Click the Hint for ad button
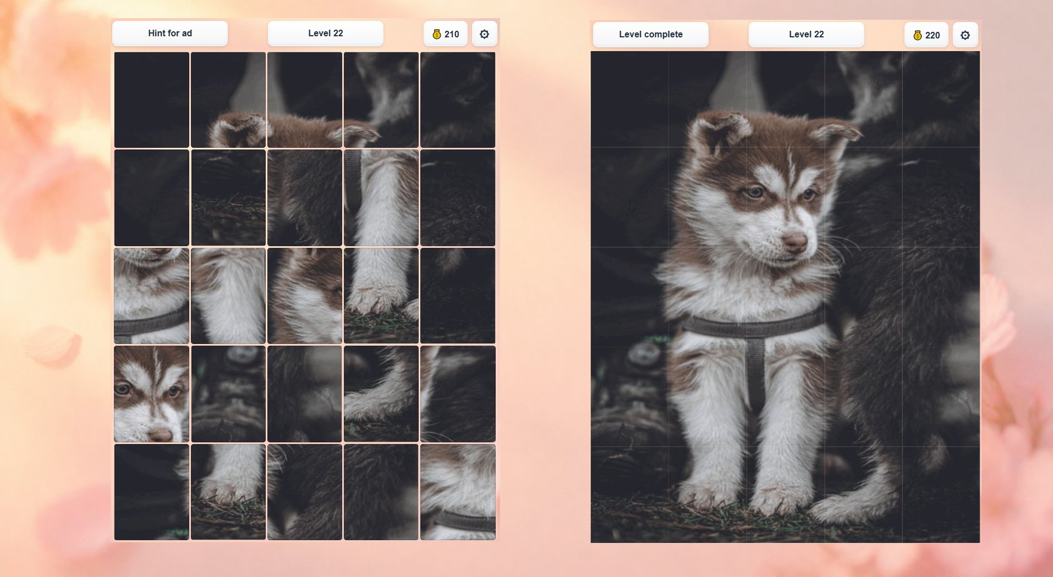The width and height of the screenshot is (1053, 577). point(169,33)
